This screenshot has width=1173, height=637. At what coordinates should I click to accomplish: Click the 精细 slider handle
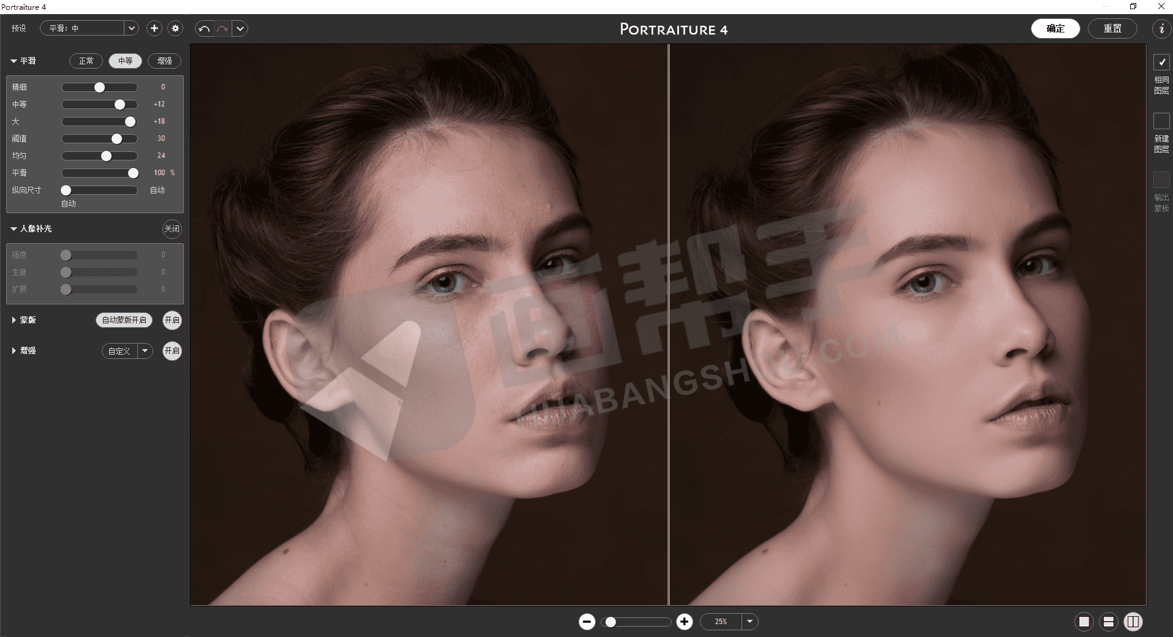point(99,88)
